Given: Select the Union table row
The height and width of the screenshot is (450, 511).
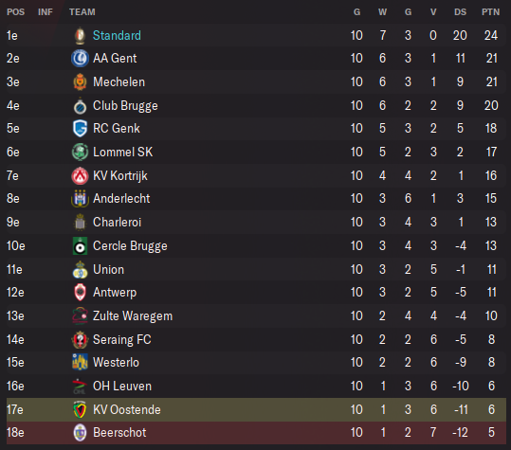Looking at the screenshot, I should click(x=256, y=270).
